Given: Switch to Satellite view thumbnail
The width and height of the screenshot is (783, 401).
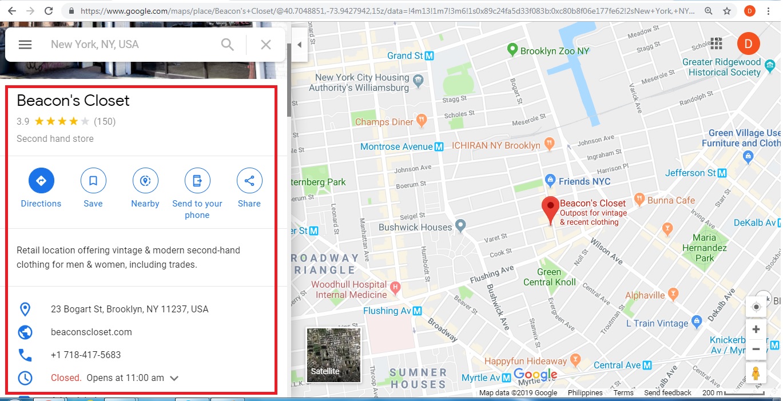Looking at the screenshot, I should (334, 355).
